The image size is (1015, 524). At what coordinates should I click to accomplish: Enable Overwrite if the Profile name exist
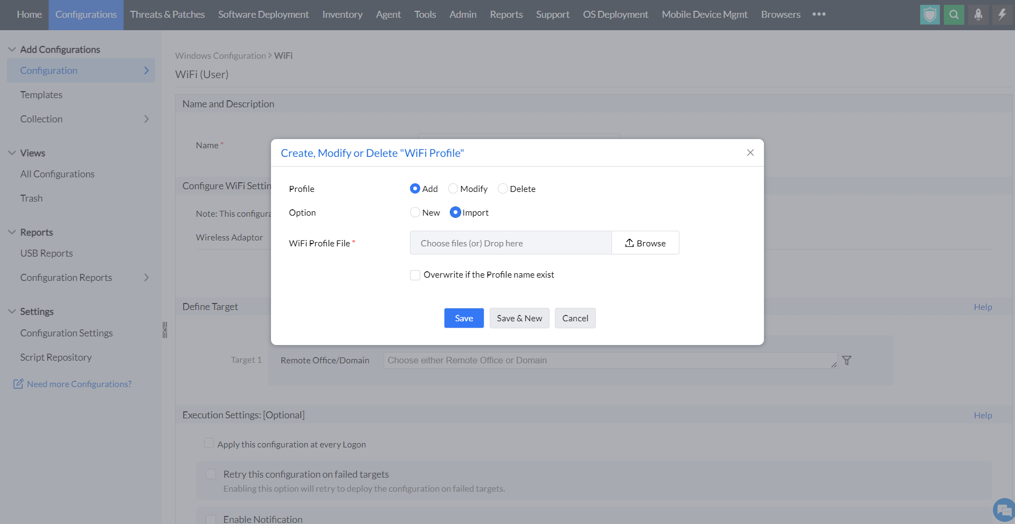point(415,275)
